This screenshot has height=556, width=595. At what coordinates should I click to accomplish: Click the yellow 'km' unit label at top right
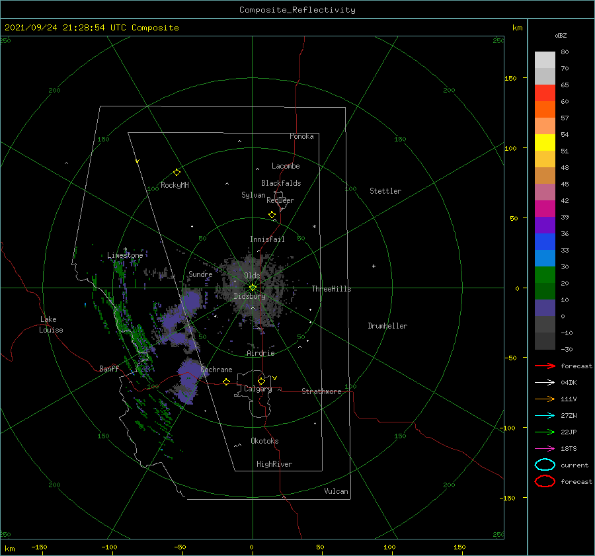517,28
